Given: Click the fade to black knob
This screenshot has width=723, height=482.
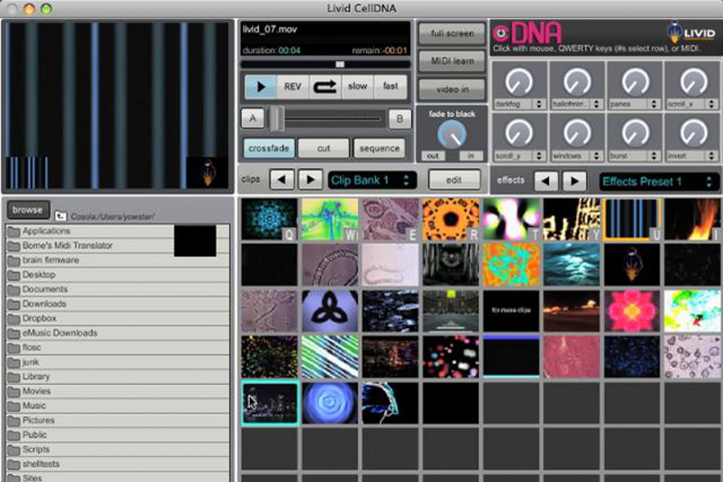Looking at the screenshot, I should coord(452,135).
